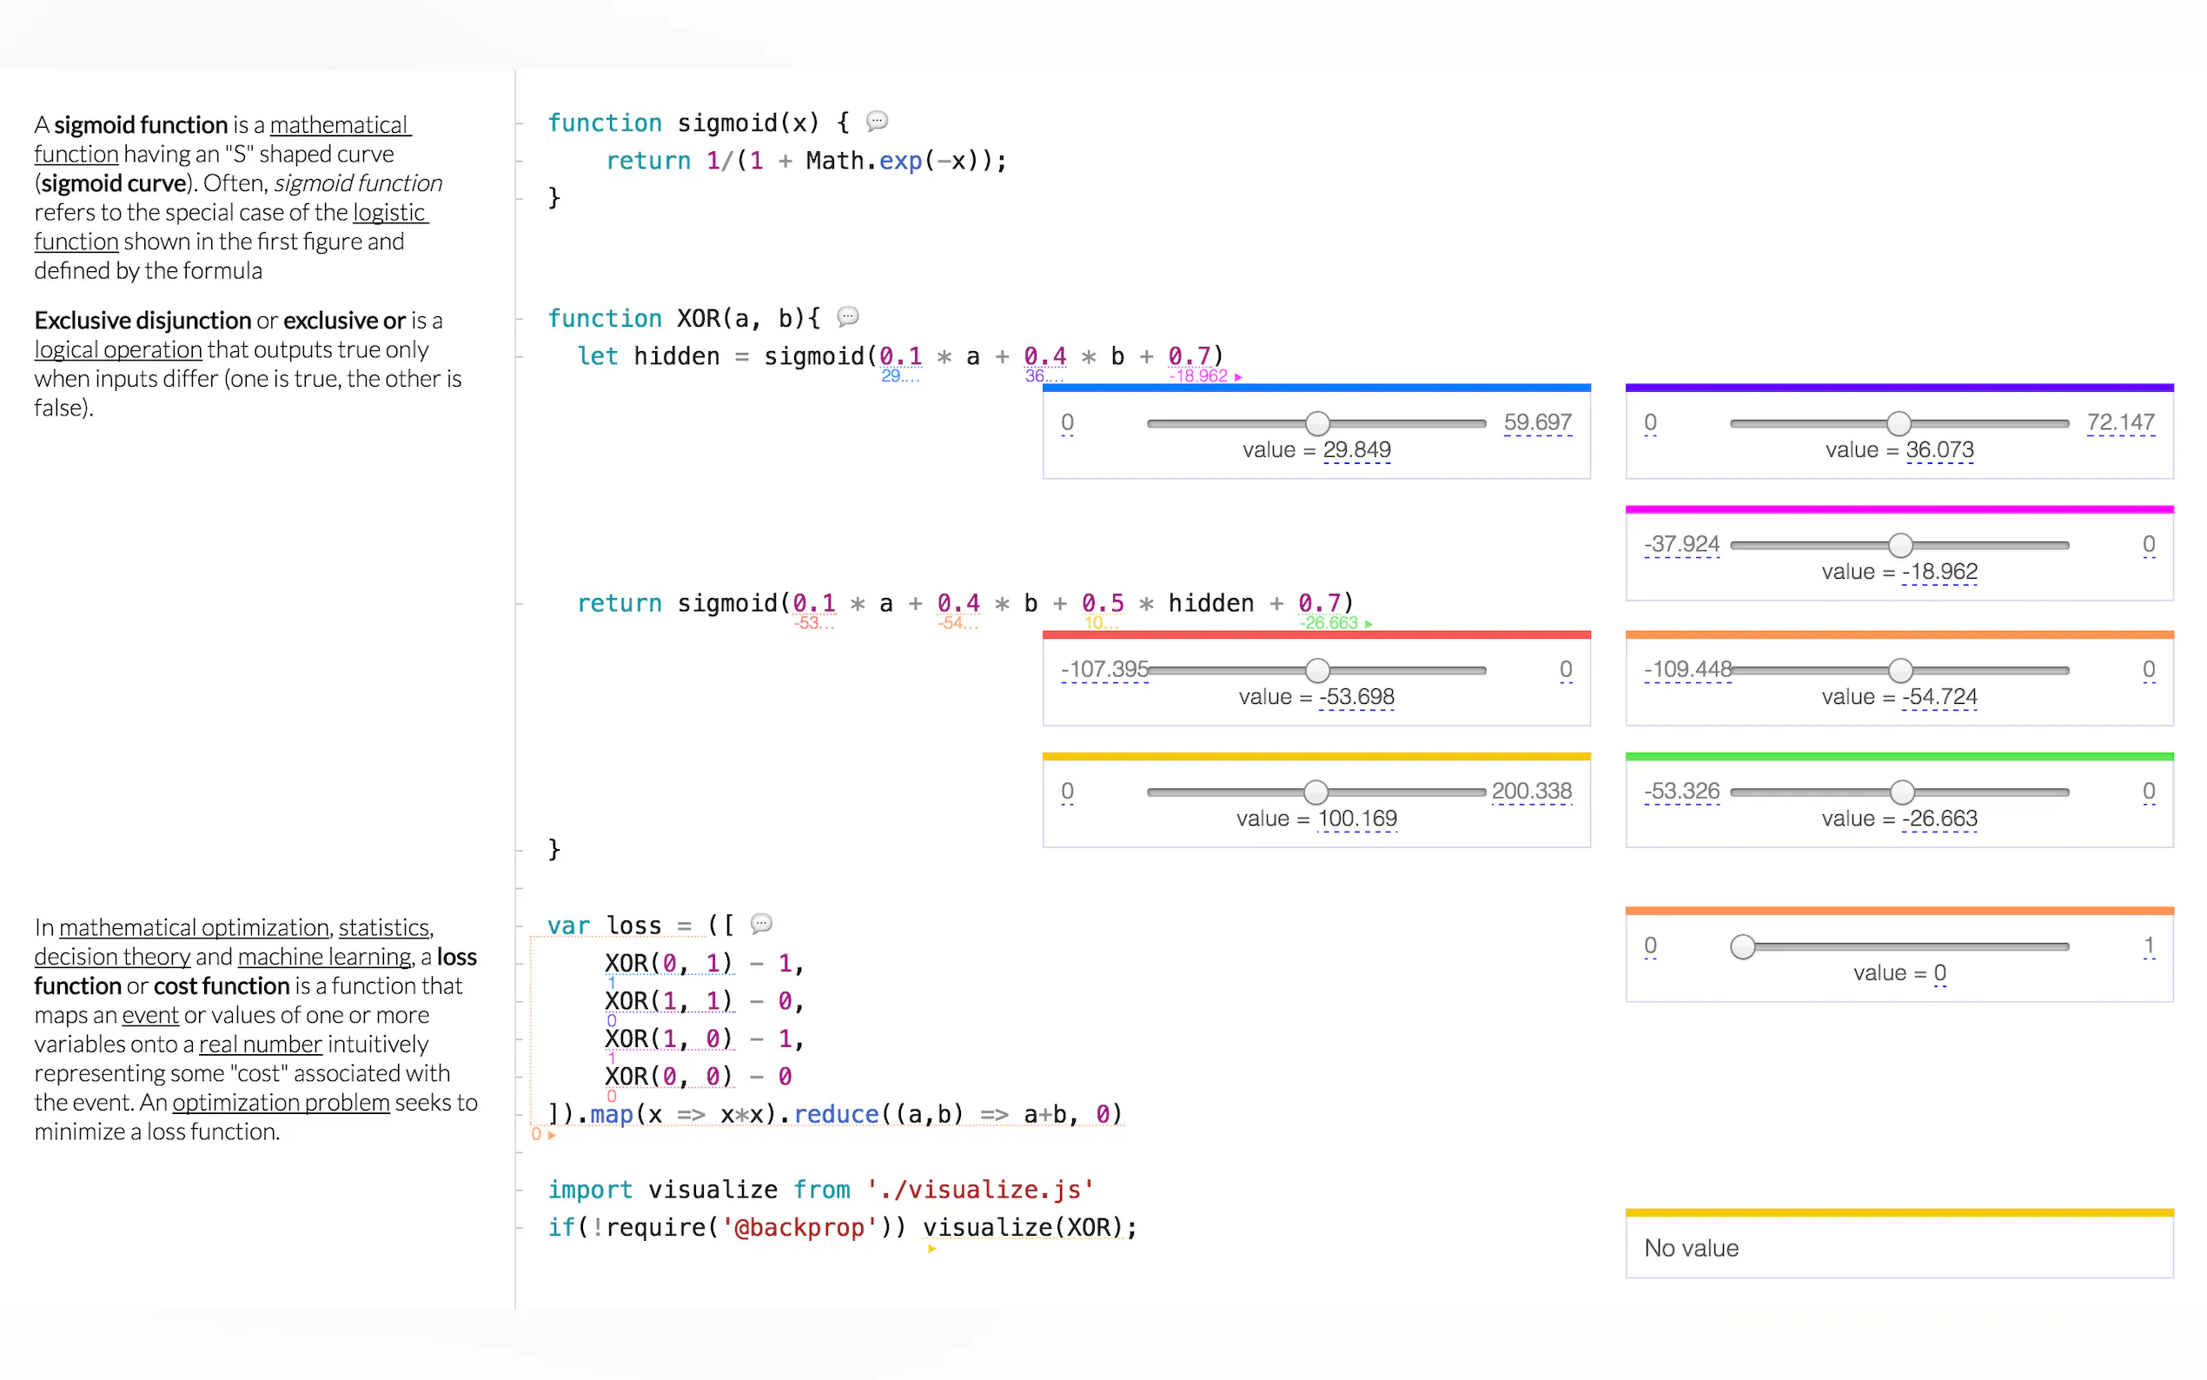This screenshot has width=2207, height=1380.
Task: Click green arrow beside -26.663 value
Action: point(1369,624)
